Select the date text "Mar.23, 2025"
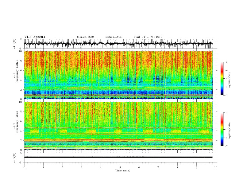 point(86,37)
